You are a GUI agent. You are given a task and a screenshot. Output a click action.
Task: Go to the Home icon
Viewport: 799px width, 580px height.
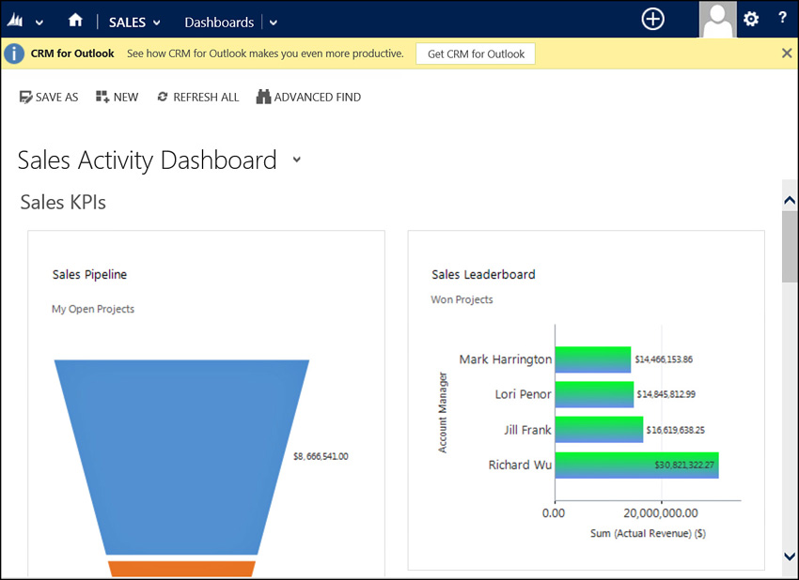75,20
